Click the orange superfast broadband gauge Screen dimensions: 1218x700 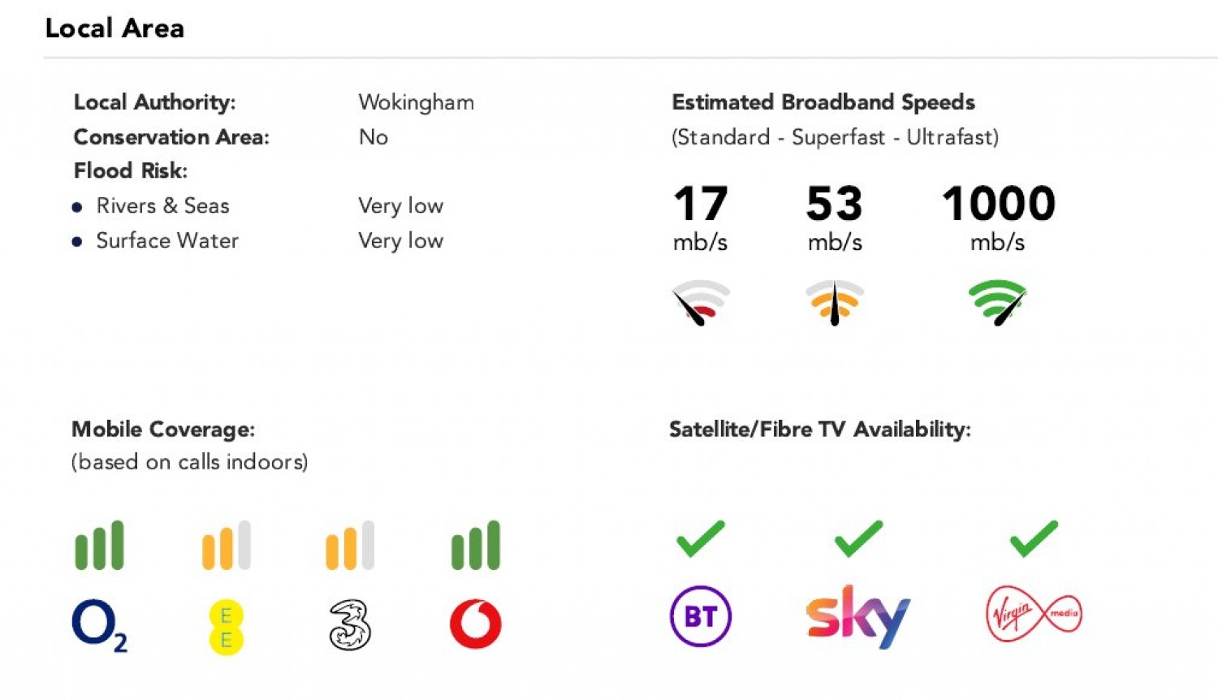[x=834, y=302]
